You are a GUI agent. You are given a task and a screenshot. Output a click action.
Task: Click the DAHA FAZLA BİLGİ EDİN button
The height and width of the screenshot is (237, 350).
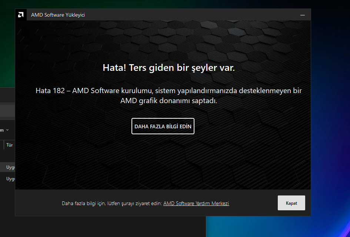[163, 126]
